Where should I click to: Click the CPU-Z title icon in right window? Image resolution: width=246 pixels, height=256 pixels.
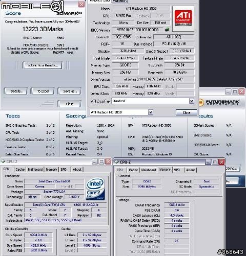pos(117,162)
